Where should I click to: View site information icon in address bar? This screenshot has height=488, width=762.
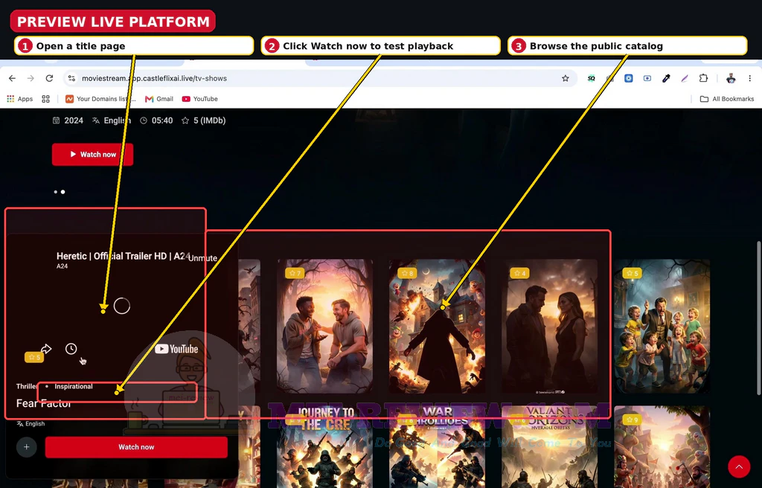(71, 78)
